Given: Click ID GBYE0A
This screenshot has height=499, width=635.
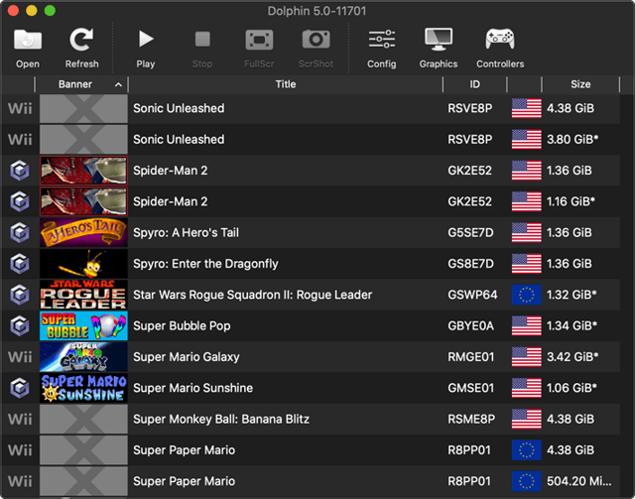Looking at the screenshot, I should 470,326.
